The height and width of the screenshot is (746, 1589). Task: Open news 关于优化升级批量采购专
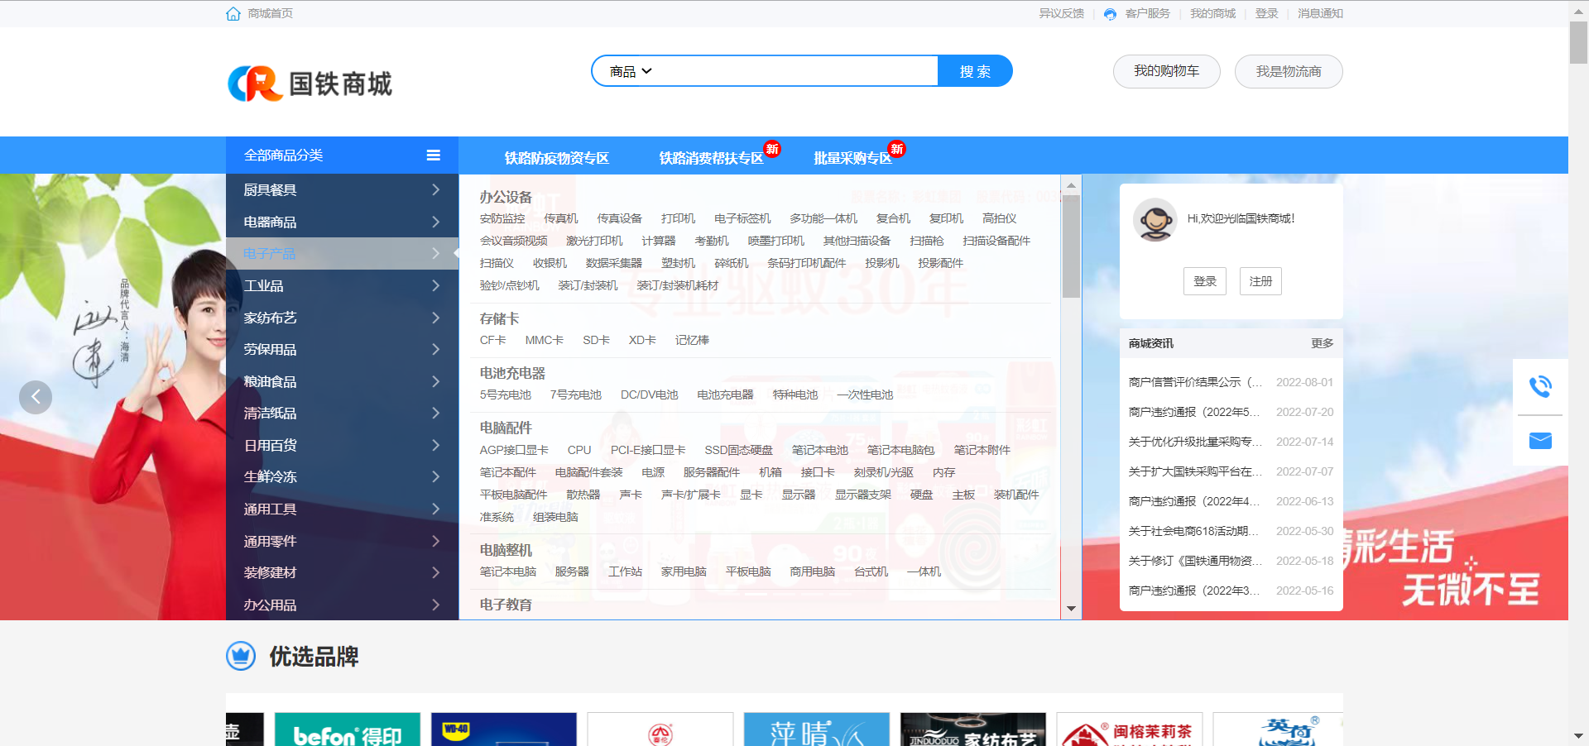coord(1195,442)
